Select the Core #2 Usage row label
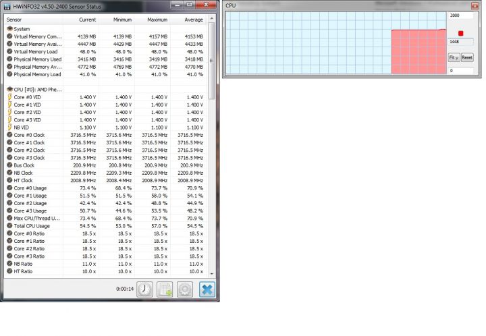486x336 pixels. pos(30,203)
